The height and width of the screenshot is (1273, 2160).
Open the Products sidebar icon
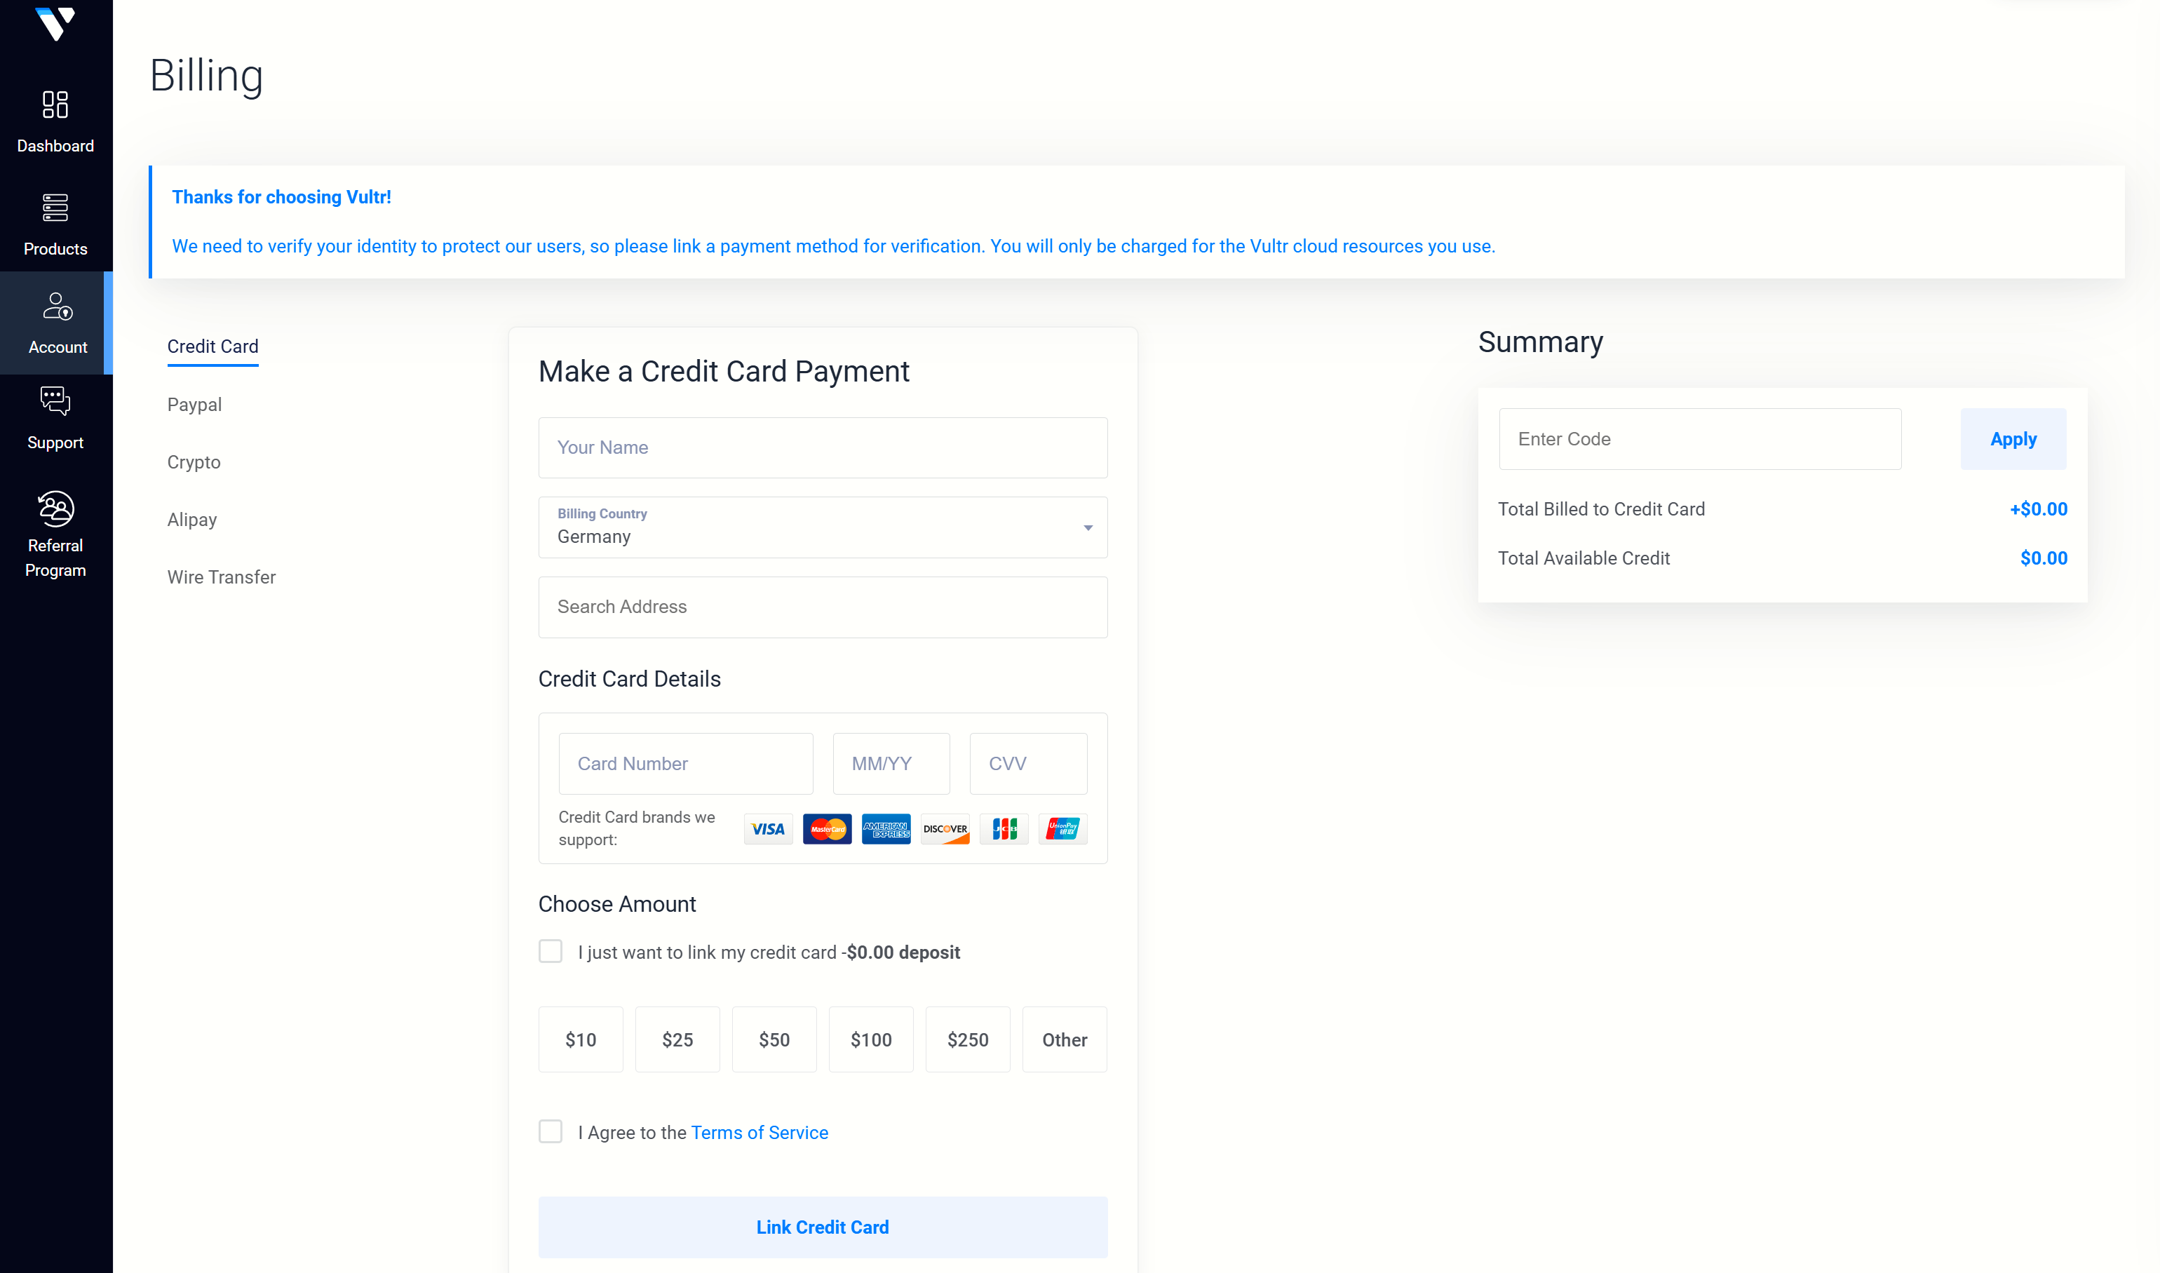[x=55, y=208]
